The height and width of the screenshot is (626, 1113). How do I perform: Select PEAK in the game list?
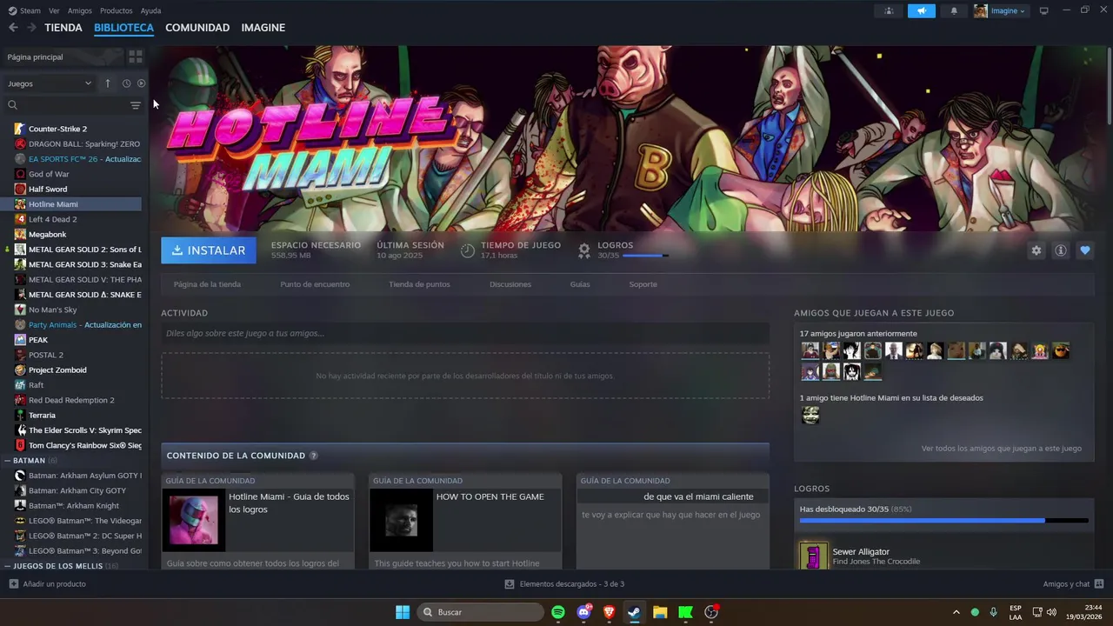71,340
